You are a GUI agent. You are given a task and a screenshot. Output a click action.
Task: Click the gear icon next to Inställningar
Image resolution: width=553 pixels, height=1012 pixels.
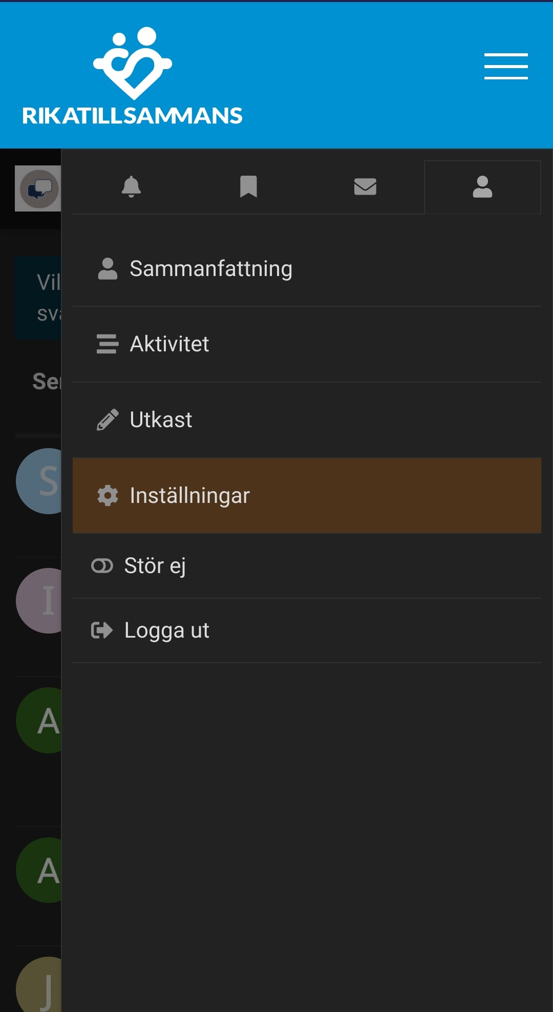click(107, 496)
